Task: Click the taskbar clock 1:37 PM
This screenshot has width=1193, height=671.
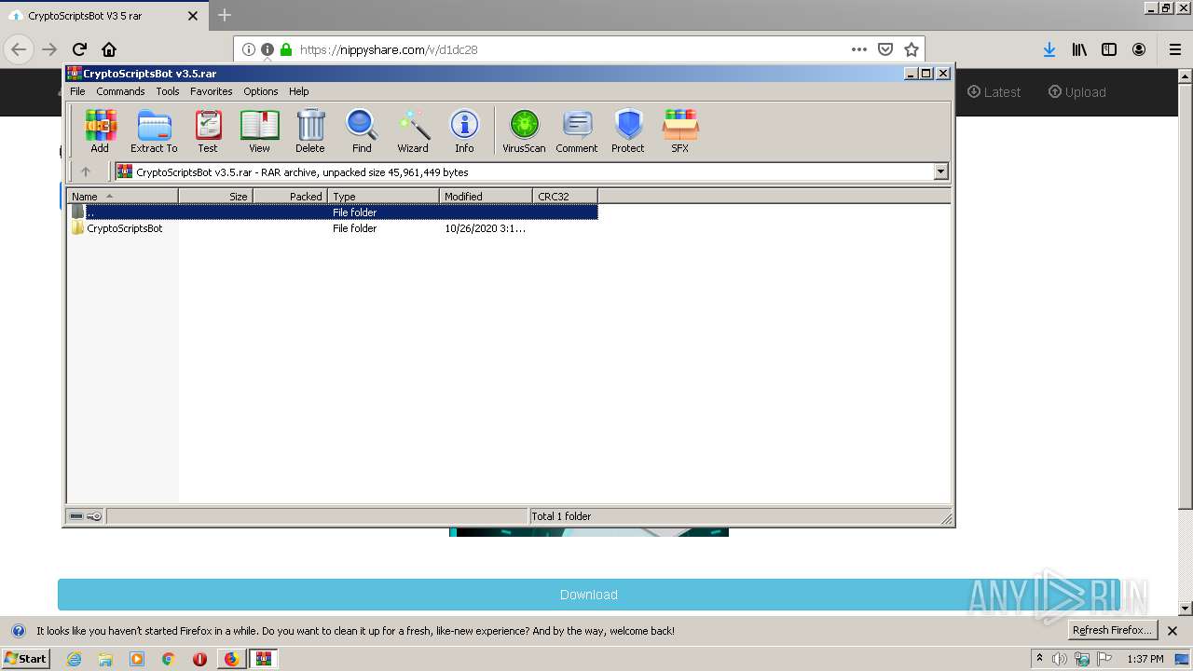Action: coord(1145,659)
